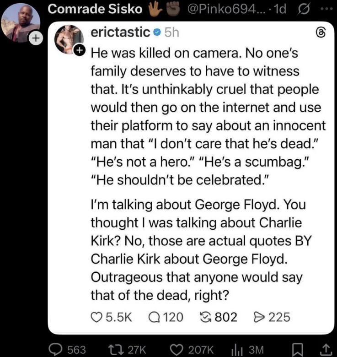Open the reply comments with 563
The height and width of the screenshot is (357, 337).
tap(67, 349)
